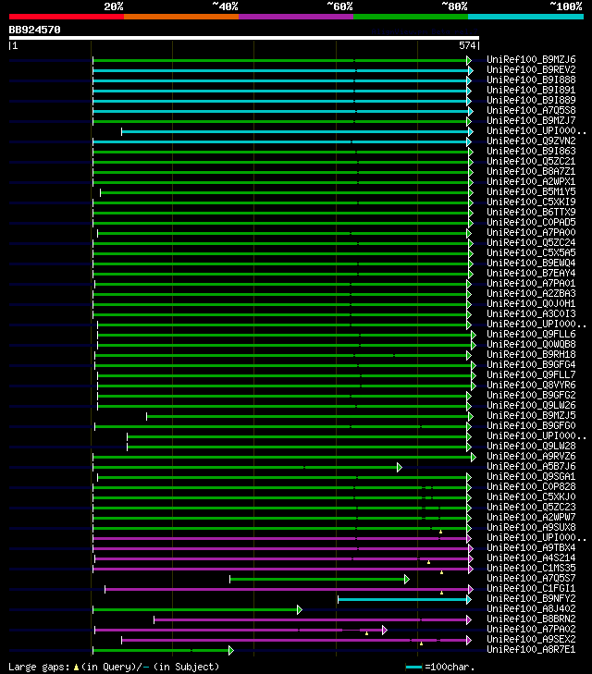592x674 pixels.
Task: Select the UniRef100_B7EAY4 label
Action: 531,273
